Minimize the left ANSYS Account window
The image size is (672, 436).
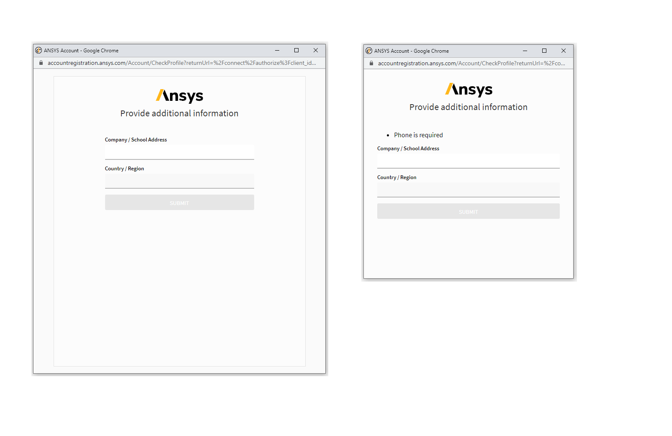tap(277, 50)
